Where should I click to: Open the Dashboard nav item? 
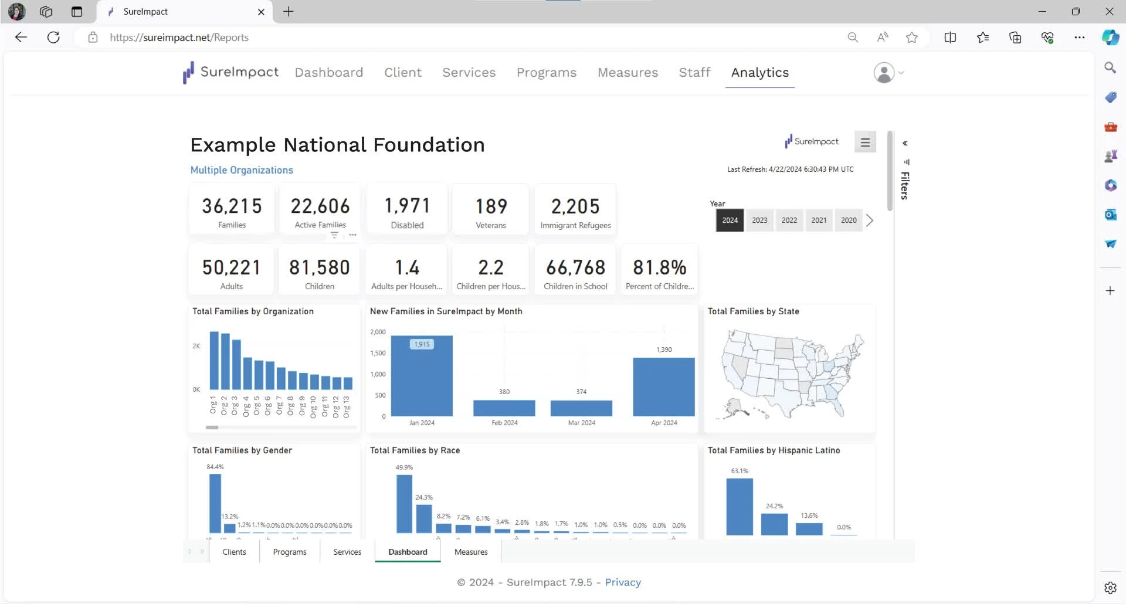(x=329, y=73)
